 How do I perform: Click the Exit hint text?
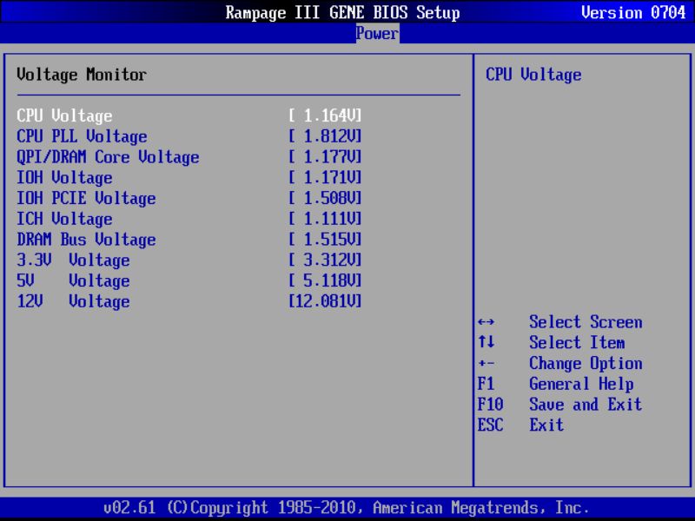tap(546, 425)
